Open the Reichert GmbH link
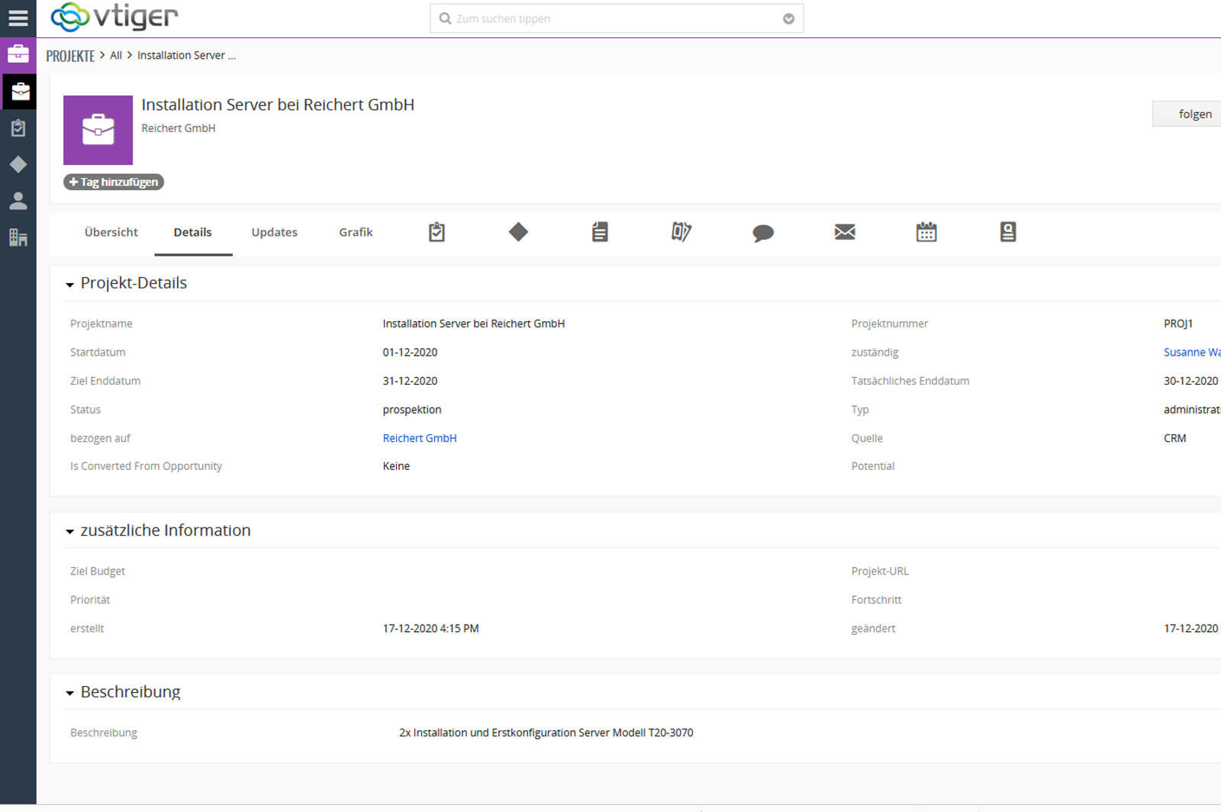1221x812 pixels. click(420, 438)
